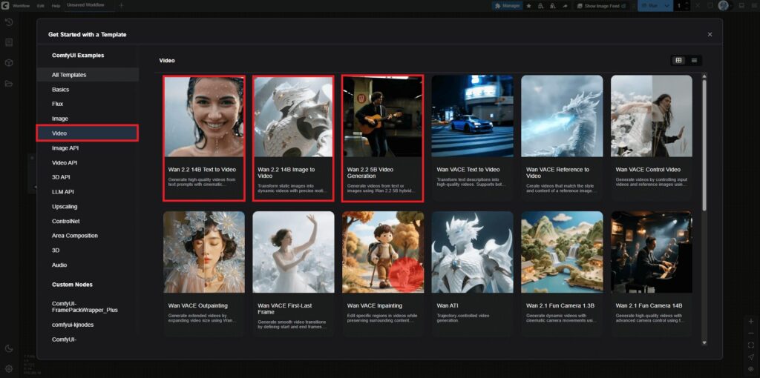760x378 pixels.
Task: Close the template dialog
Action: coord(710,34)
